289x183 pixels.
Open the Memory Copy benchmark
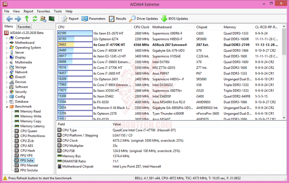pyautogui.click(x=28, y=121)
